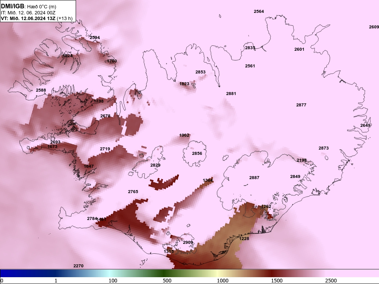Click the 2909 height label
Image resolution: width=379 pixels, height=284 pixels.
(x=188, y=242)
